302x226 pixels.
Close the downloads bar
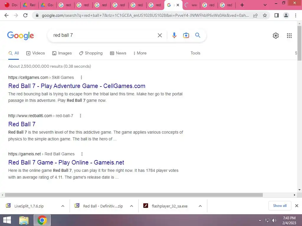tap(297, 206)
